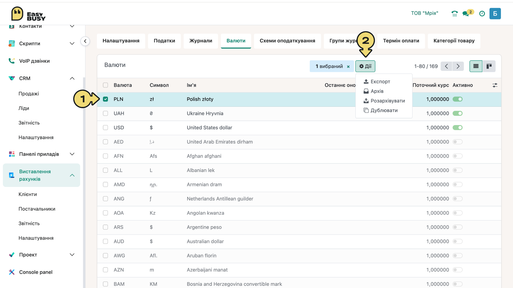Open the phone dialer icon in header
Image resolution: width=513 pixels, height=288 pixels.
pyautogui.click(x=454, y=14)
